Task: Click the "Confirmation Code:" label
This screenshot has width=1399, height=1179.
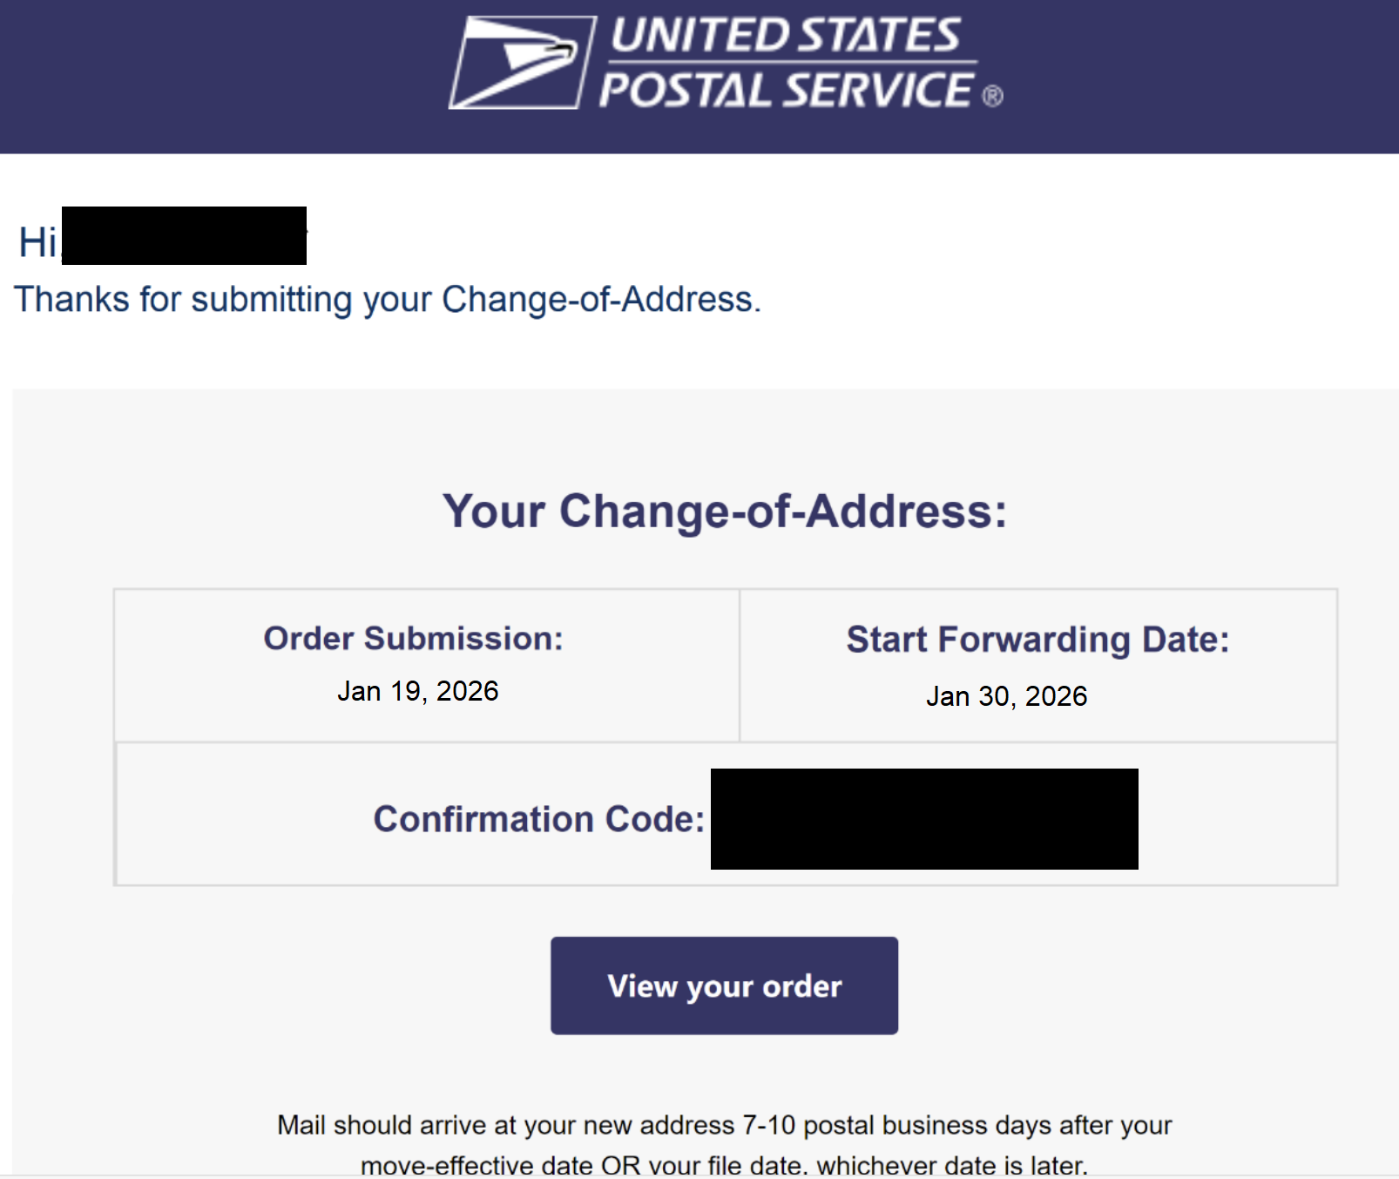Action: click(x=538, y=819)
